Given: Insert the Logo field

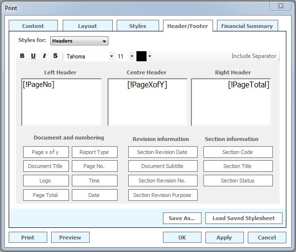Looking at the screenshot, I should point(46,181).
